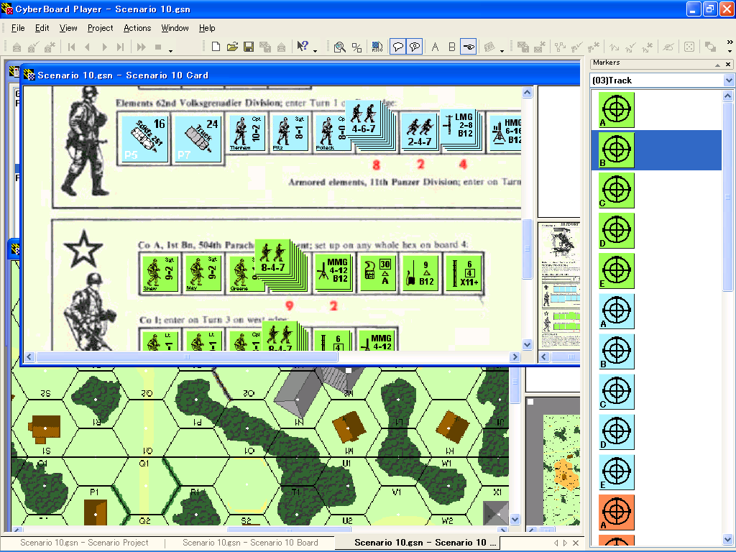Click the radio 30 counter
The image size is (736, 552).
[x=377, y=273]
